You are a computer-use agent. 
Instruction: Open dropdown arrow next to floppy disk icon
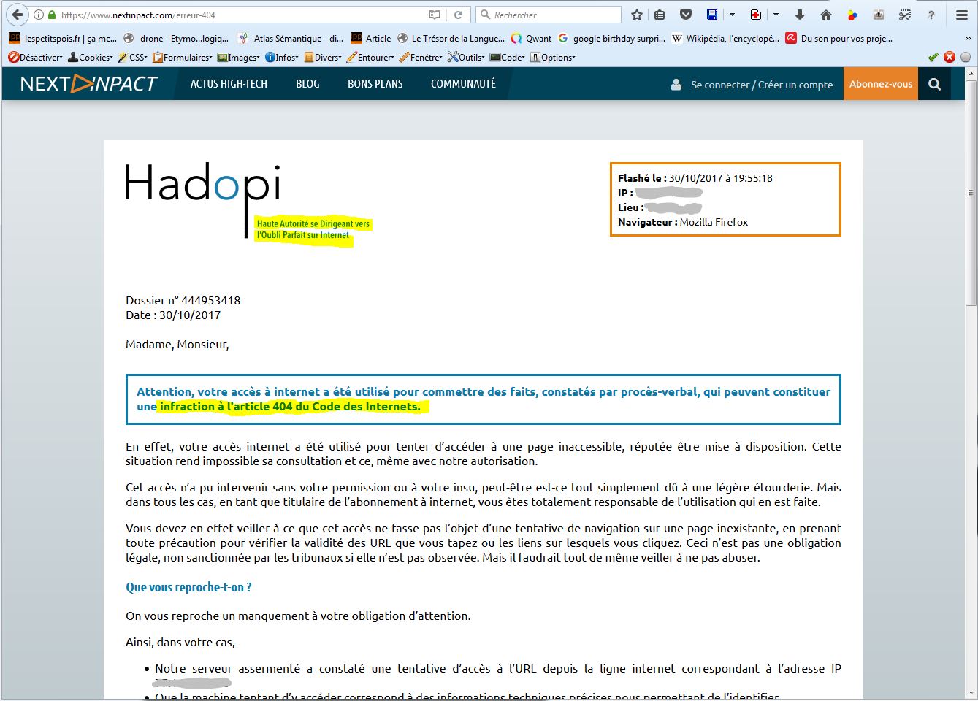coord(732,15)
